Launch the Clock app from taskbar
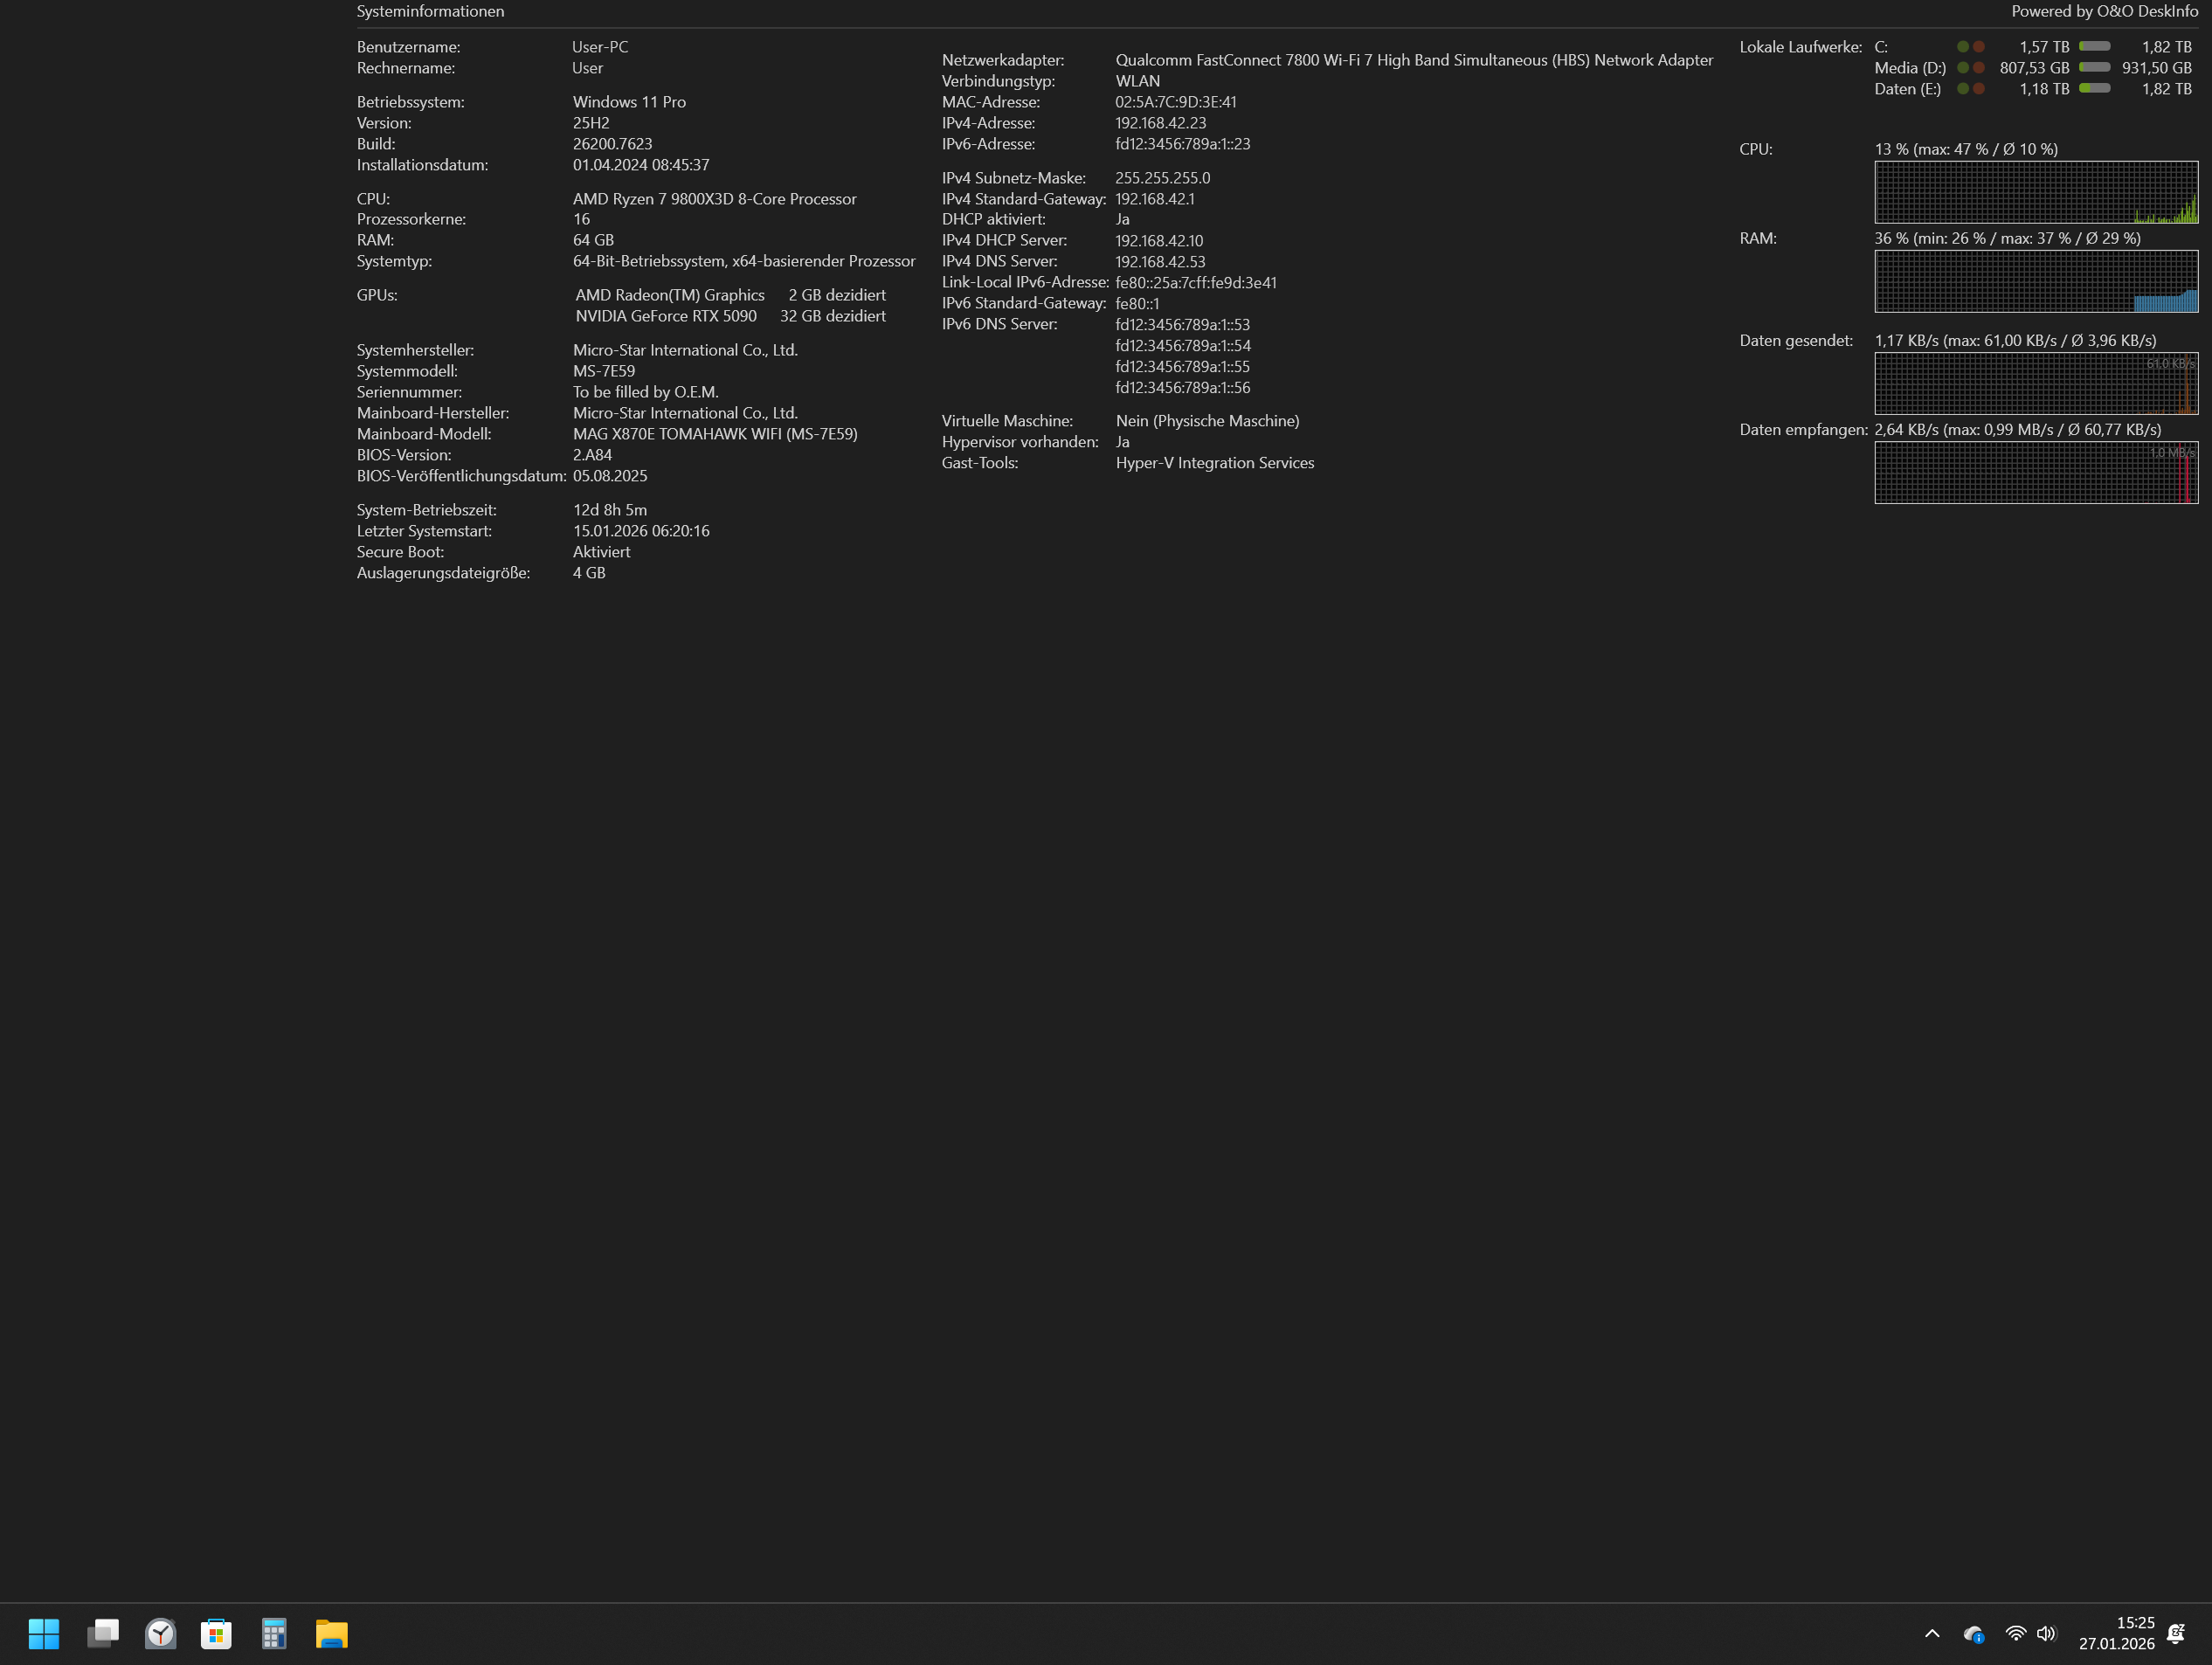Screen dimensions: 2212x1665 tap(160, 1634)
